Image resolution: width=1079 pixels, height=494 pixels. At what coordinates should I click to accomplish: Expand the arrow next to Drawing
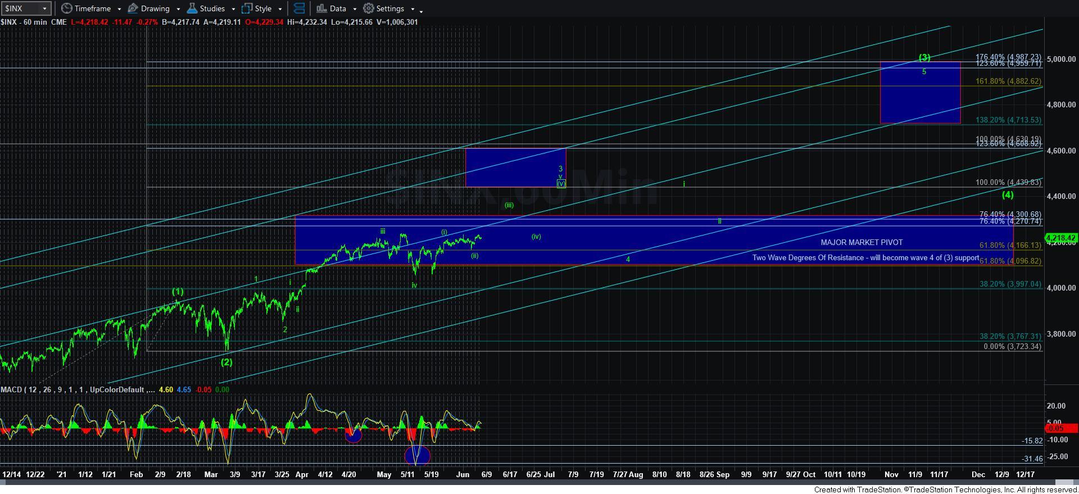(178, 9)
